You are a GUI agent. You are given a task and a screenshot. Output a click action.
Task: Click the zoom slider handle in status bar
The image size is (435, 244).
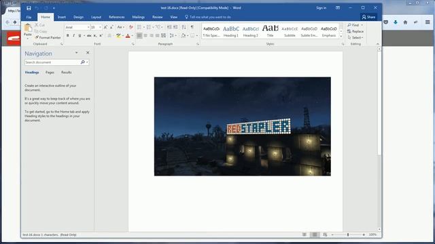tap(348, 235)
